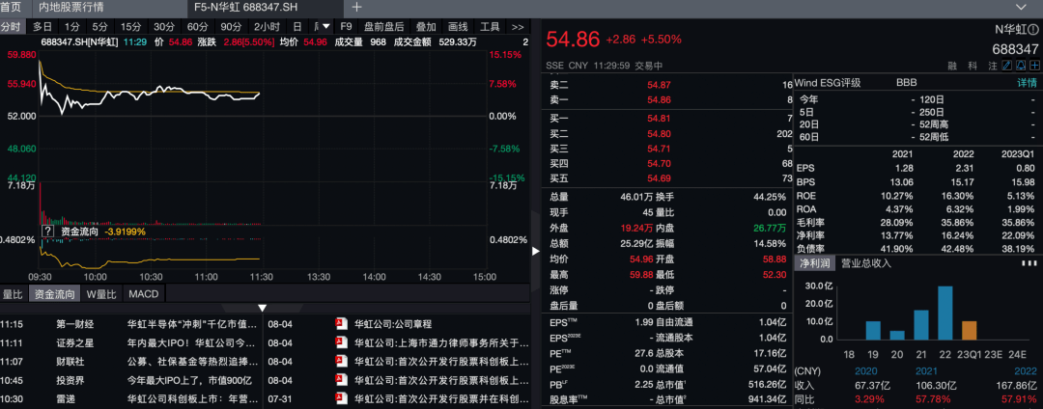Open news 华虹半导体"冲刺"千亿市值 from 第一财经
The height and width of the screenshot is (409, 1043).
coord(191,325)
